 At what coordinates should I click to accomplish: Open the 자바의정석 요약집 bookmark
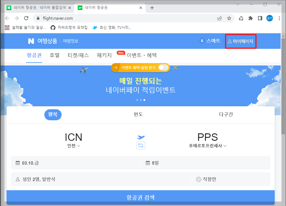pos(69,28)
